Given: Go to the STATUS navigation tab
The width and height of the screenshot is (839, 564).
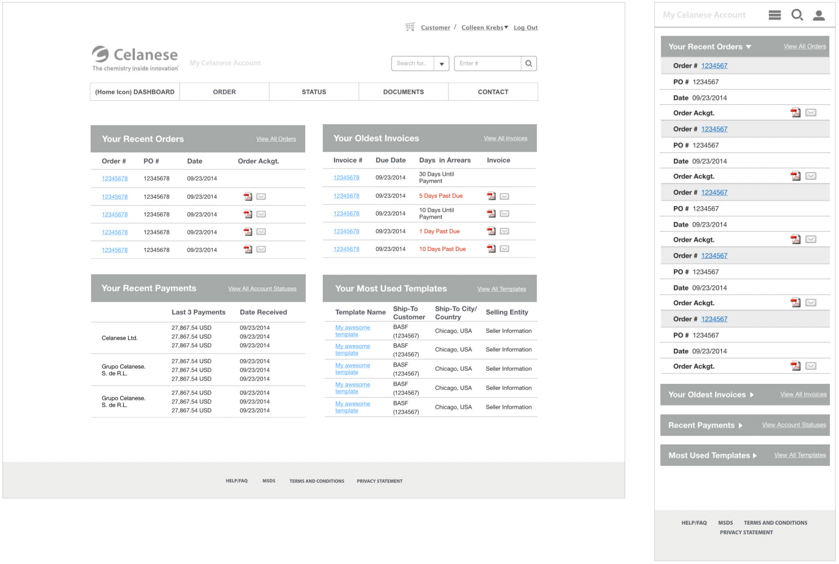Looking at the screenshot, I should [x=314, y=92].
